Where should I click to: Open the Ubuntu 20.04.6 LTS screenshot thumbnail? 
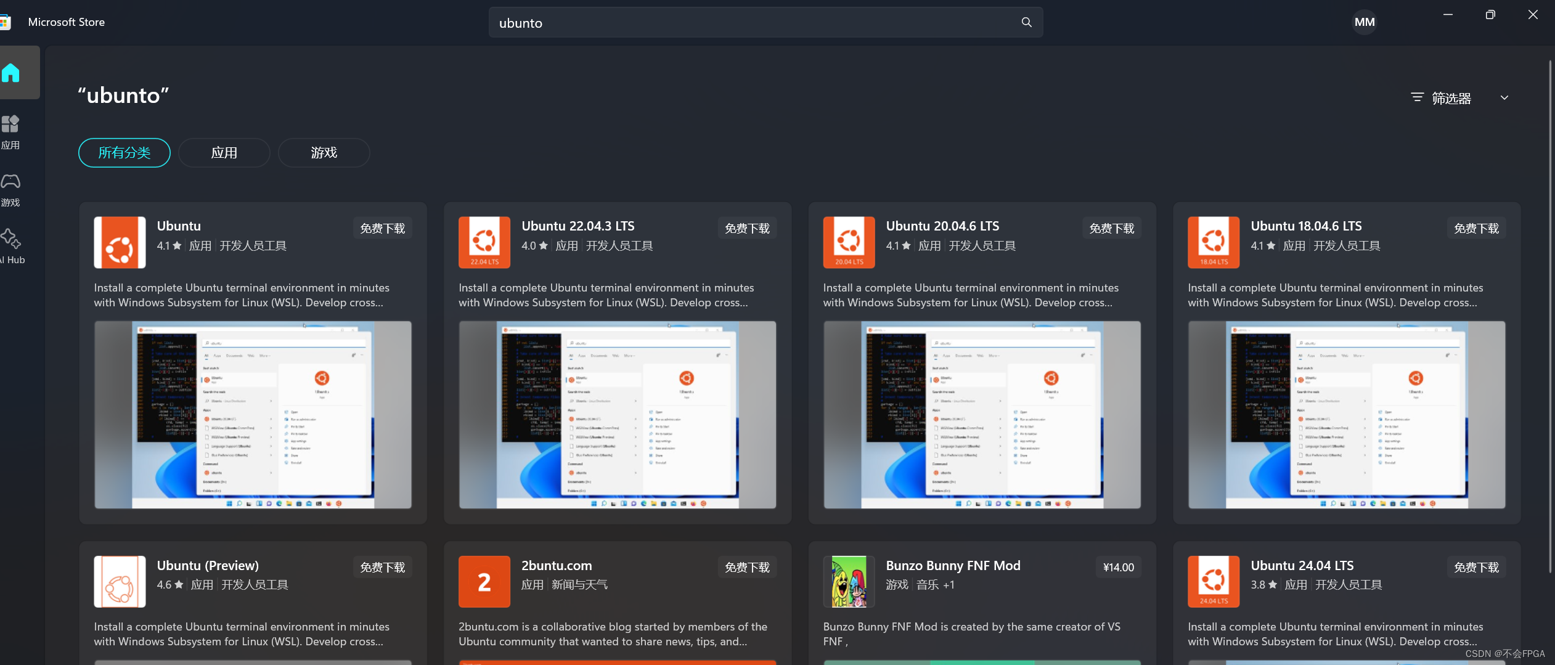pos(982,415)
